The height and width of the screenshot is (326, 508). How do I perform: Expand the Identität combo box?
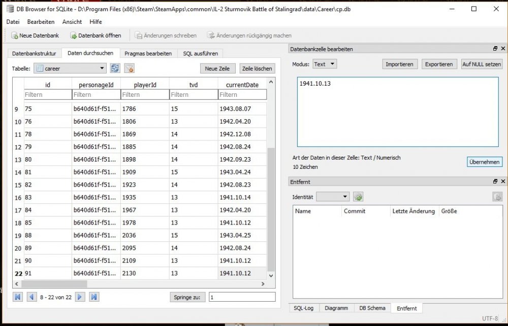click(345, 197)
